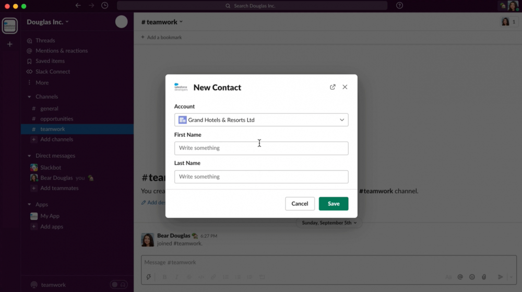
Task: View channel members in the header
Action: coord(509,22)
